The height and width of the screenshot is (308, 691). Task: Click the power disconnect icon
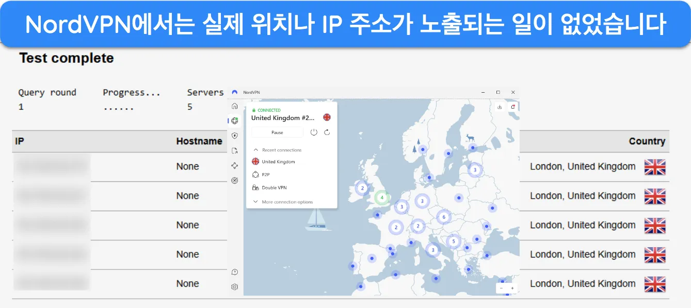click(x=314, y=132)
